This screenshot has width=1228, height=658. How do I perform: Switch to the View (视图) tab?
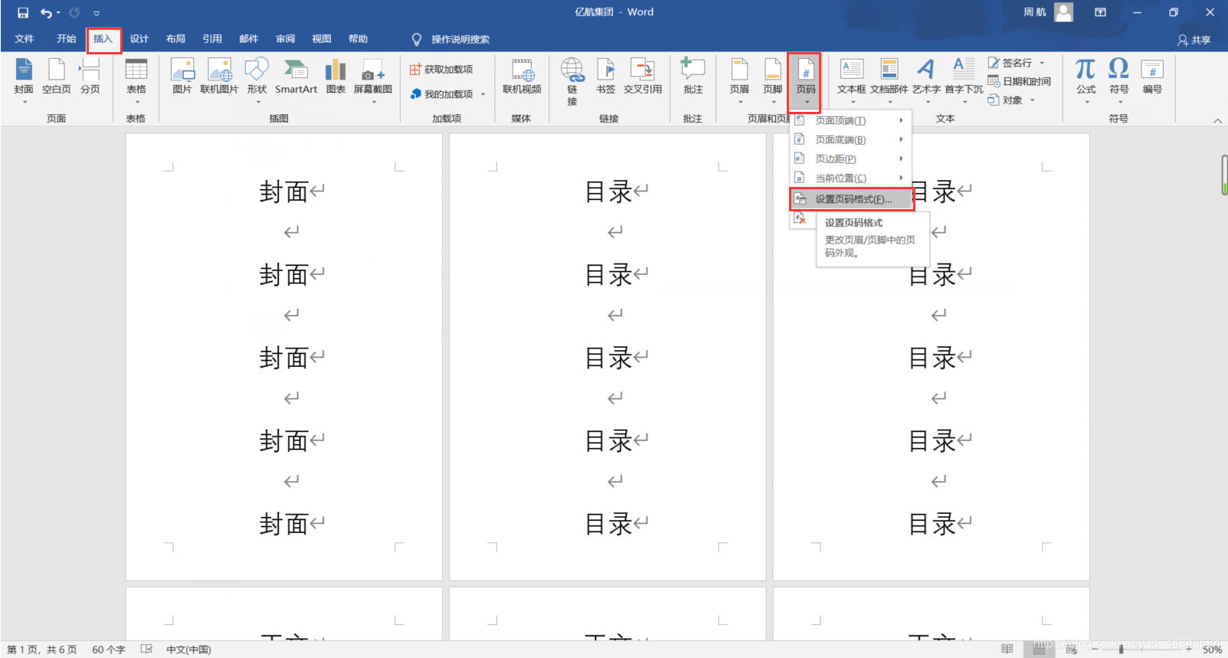tap(322, 39)
